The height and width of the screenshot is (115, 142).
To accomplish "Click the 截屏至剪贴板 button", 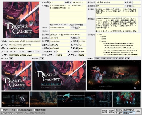I will 129,110.
